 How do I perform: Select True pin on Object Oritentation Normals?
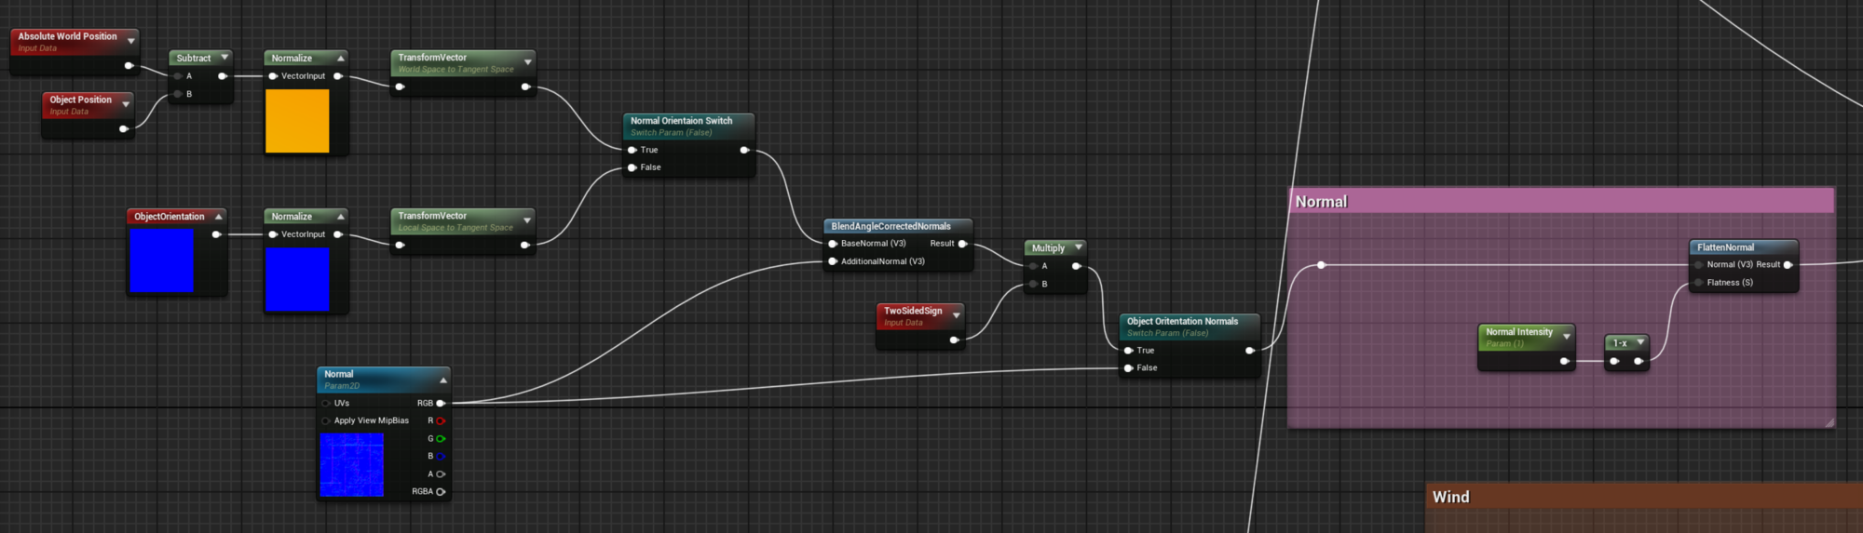click(1129, 351)
